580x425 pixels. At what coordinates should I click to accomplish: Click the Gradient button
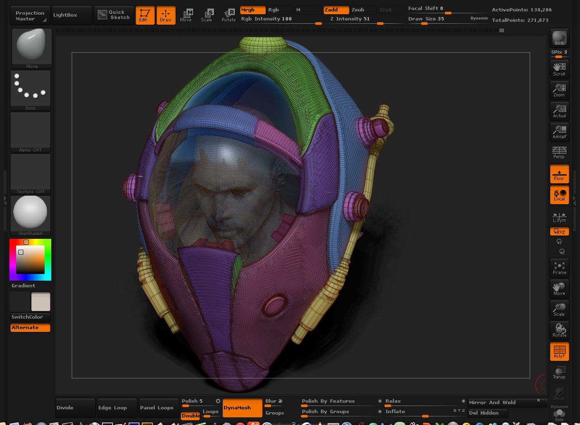pos(30,286)
